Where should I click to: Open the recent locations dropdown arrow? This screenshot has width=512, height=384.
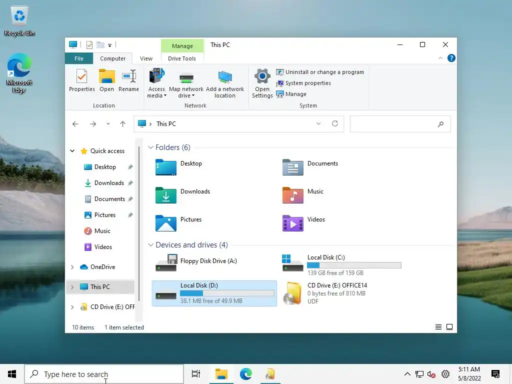click(108, 124)
